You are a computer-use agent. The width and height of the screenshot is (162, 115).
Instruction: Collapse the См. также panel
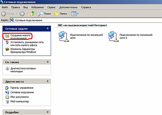pyautogui.click(x=48, y=62)
